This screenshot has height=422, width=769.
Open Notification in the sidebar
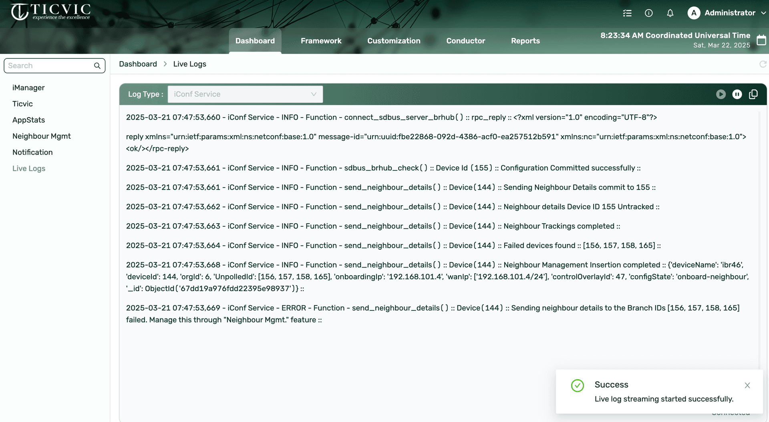click(x=32, y=152)
